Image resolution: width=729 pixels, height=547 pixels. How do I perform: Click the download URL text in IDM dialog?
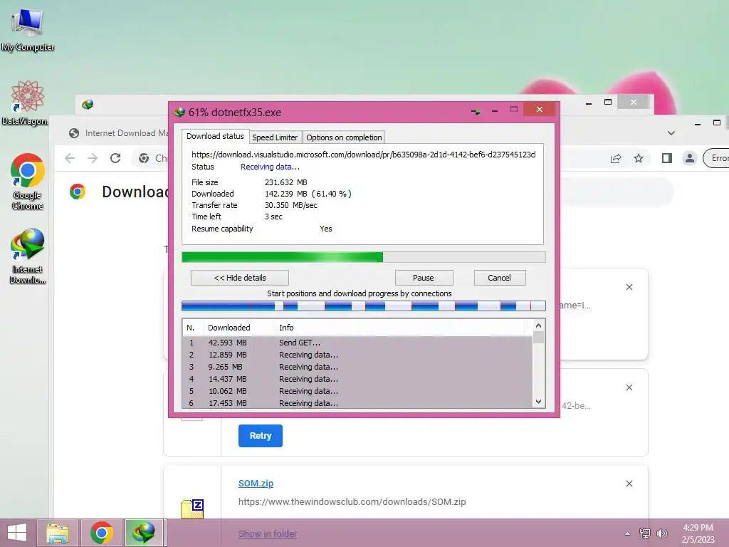364,155
